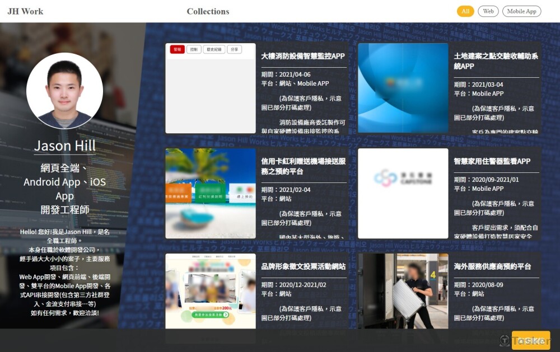Filter collections by Web
Image resolution: width=560 pixels, height=352 pixels.
point(488,11)
